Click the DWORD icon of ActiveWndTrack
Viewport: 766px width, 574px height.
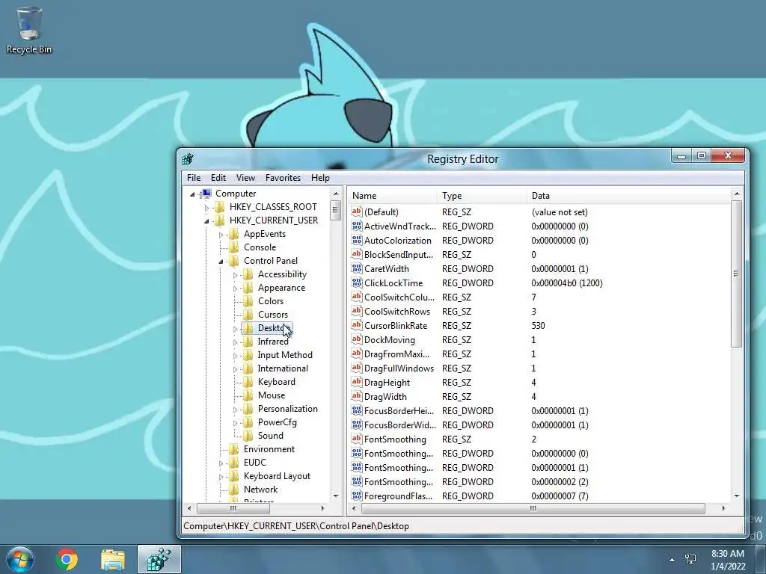[x=357, y=226]
